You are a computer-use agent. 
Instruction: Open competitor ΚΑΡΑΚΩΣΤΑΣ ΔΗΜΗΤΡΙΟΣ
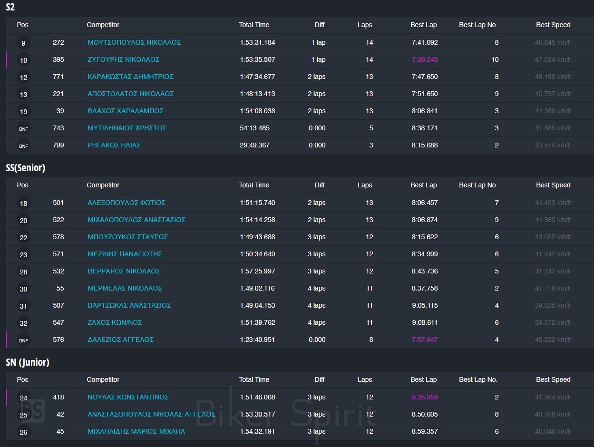130,77
